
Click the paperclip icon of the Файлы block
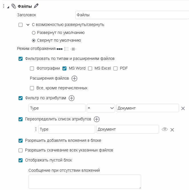click(13, 6)
